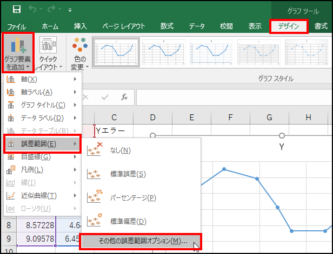Open the データ ラベル(D) submenu
This screenshot has width=333, height=254.
[x=43, y=118]
